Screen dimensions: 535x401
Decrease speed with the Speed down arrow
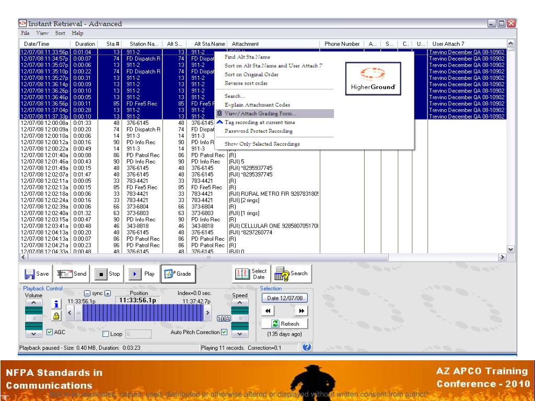240,334
